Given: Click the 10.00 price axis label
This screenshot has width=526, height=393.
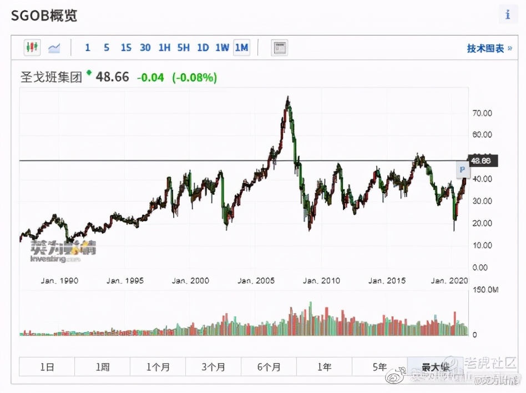Looking at the screenshot, I should [482, 245].
